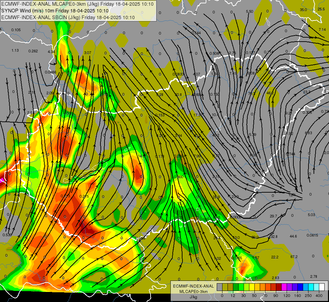Click the map value '35.0'
This screenshot has width=329, height=302.
coord(303,10)
